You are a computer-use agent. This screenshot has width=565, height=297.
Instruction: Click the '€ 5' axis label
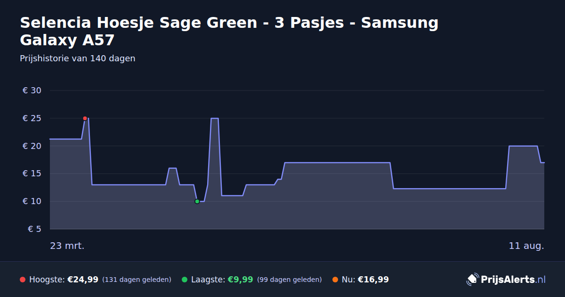point(35,229)
